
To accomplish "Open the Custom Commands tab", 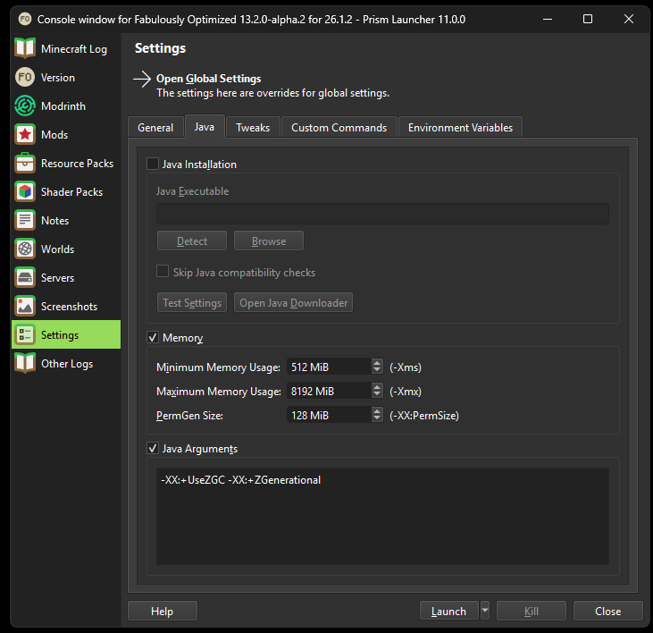I will tap(339, 128).
